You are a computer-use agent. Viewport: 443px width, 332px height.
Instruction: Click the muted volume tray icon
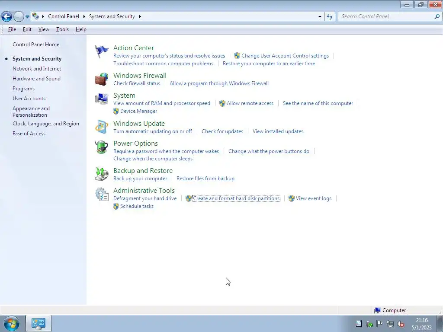click(400, 324)
